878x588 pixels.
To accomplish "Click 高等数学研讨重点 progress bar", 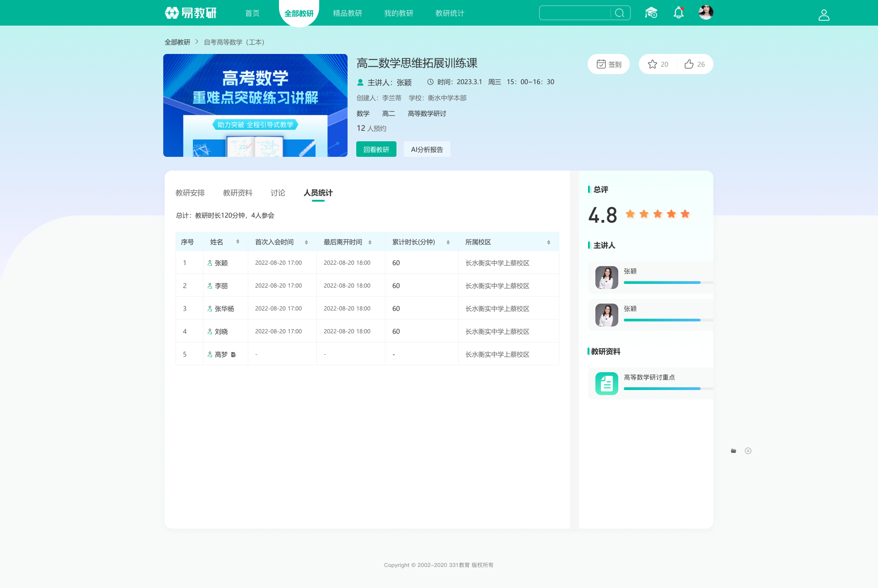I will 668,389.
